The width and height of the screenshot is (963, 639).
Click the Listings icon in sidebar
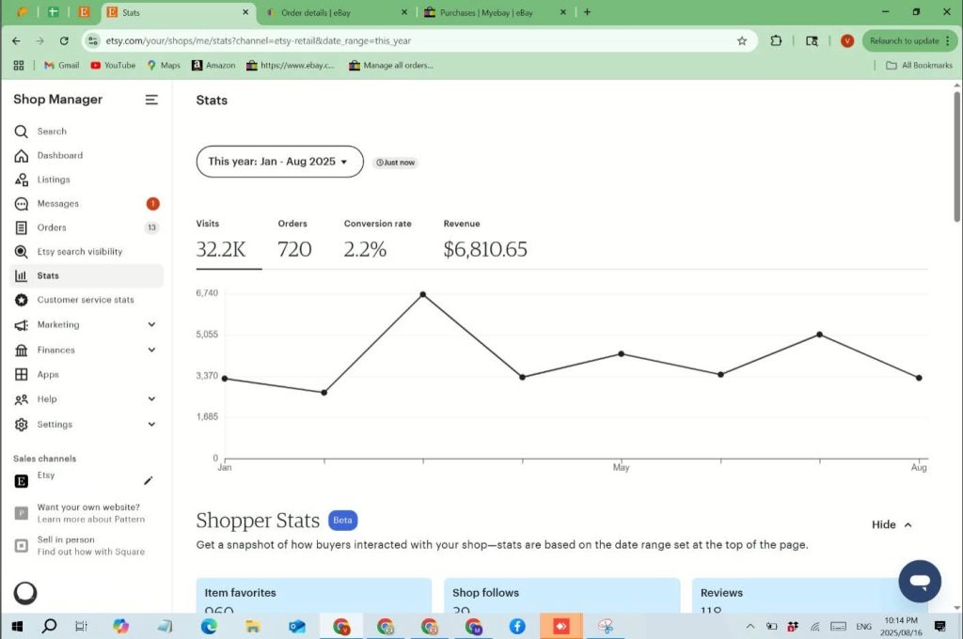pos(21,179)
